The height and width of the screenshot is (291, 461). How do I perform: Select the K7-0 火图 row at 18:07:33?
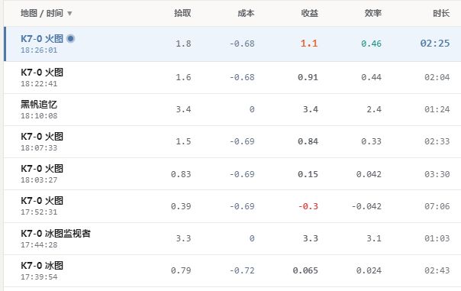click(232, 141)
